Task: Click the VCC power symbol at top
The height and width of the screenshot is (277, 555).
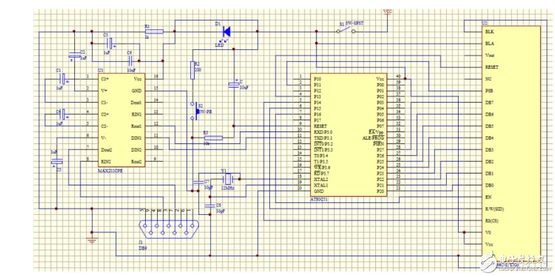Action: click(x=387, y=11)
